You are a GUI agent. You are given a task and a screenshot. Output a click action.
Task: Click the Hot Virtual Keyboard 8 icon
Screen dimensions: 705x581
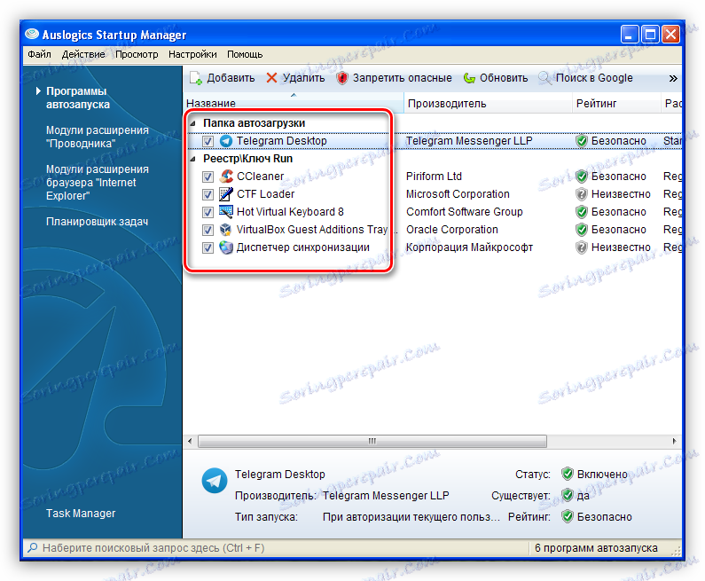[x=226, y=212]
